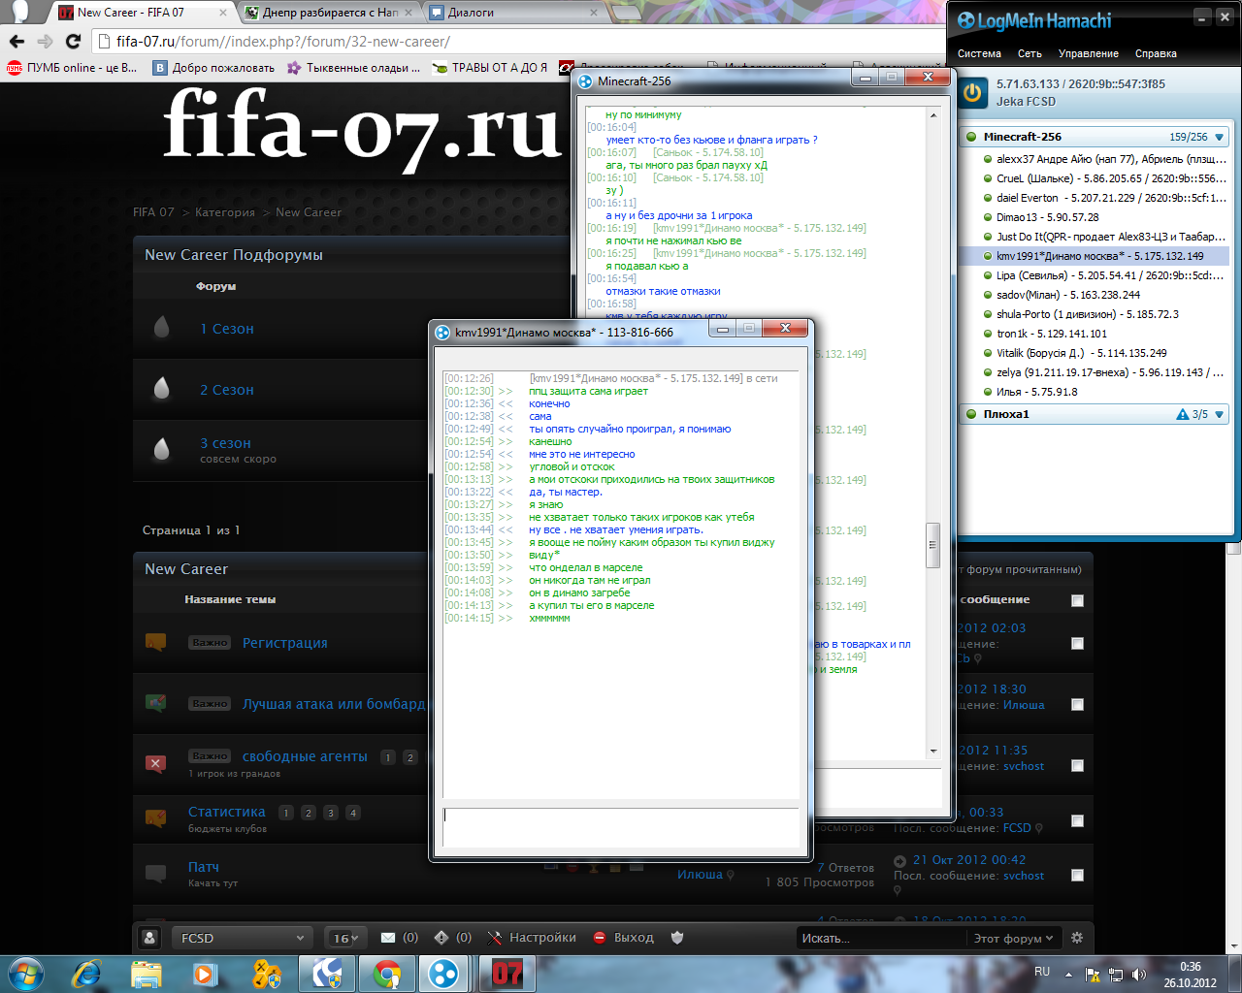Expand Плюха1 network dropdown arrow

pos(1220,415)
